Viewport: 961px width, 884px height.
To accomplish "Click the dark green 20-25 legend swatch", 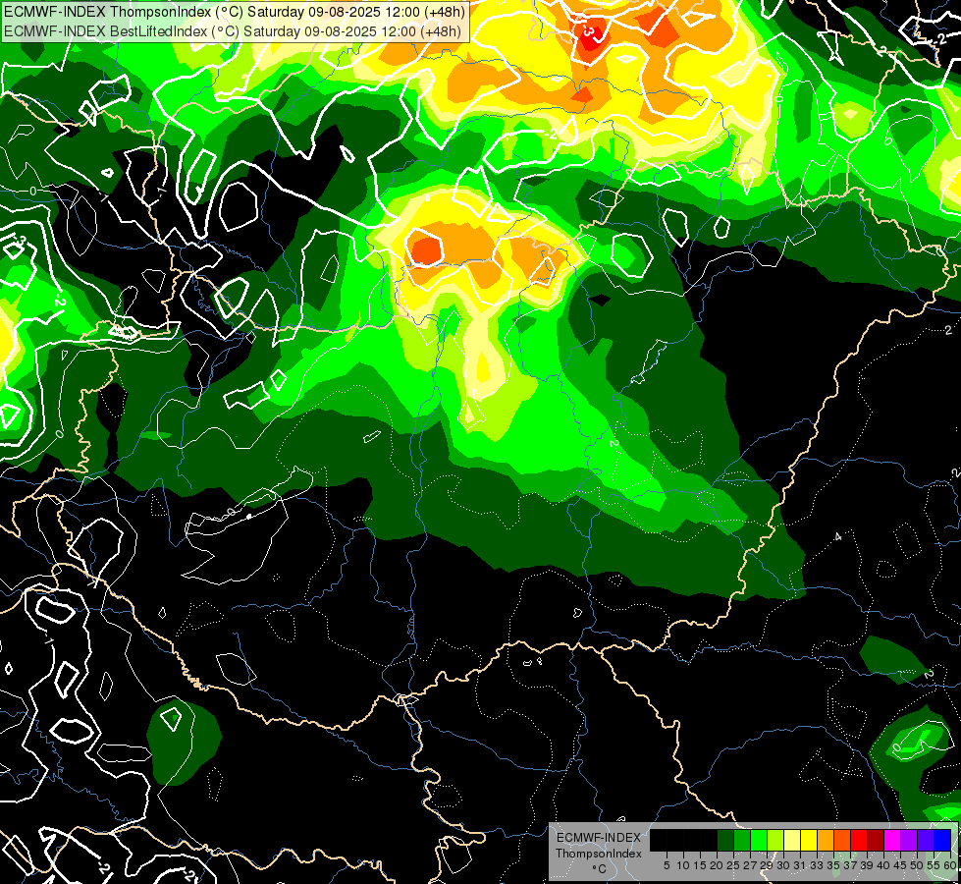I will pyautogui.click(x=725, y=840).
